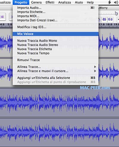Click the 18.0 mark on timeline ruler
Image resolution: width=119 pixels, height=147 pixels.
pos(109,25)
